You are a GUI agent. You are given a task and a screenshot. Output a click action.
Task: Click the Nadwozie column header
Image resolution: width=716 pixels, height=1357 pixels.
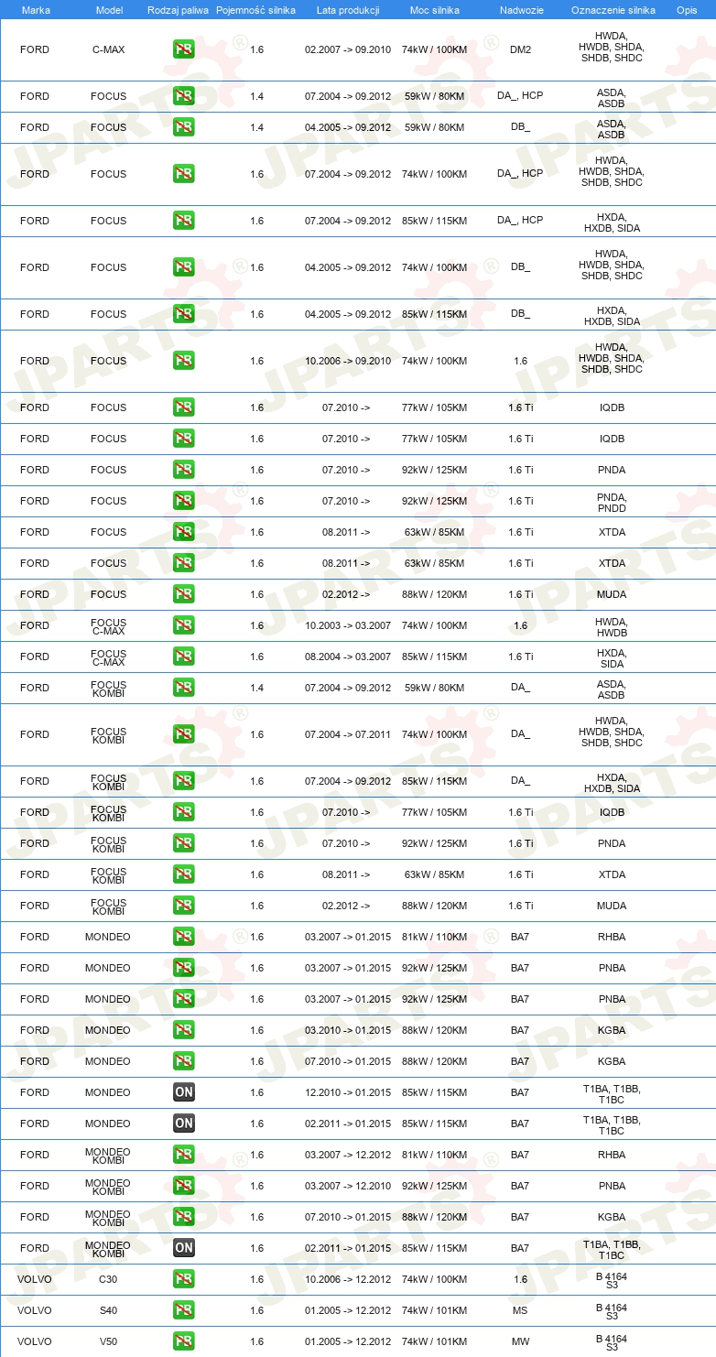click(520, 10)
